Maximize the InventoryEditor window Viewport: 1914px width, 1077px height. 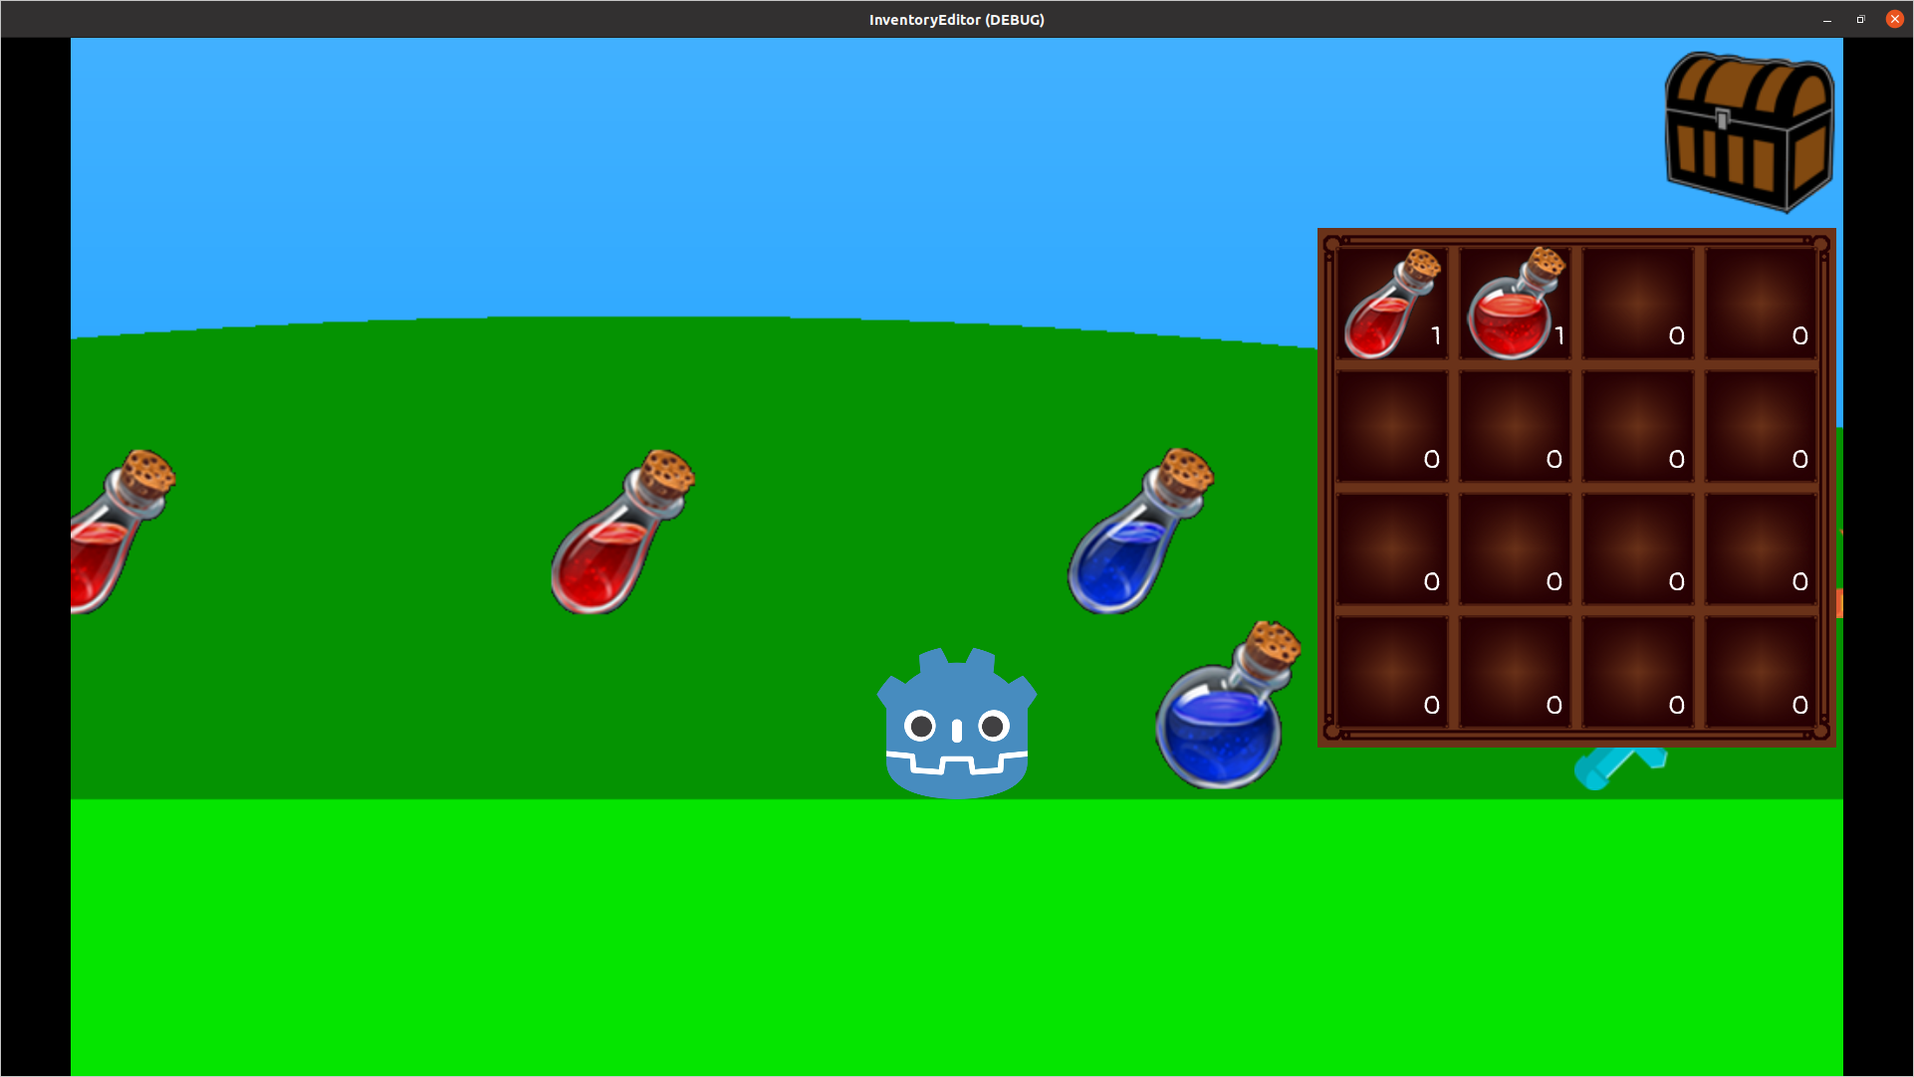tap(1860, 19)
